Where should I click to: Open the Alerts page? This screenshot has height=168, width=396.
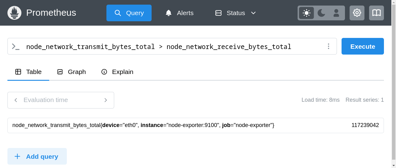pos(179,13)
